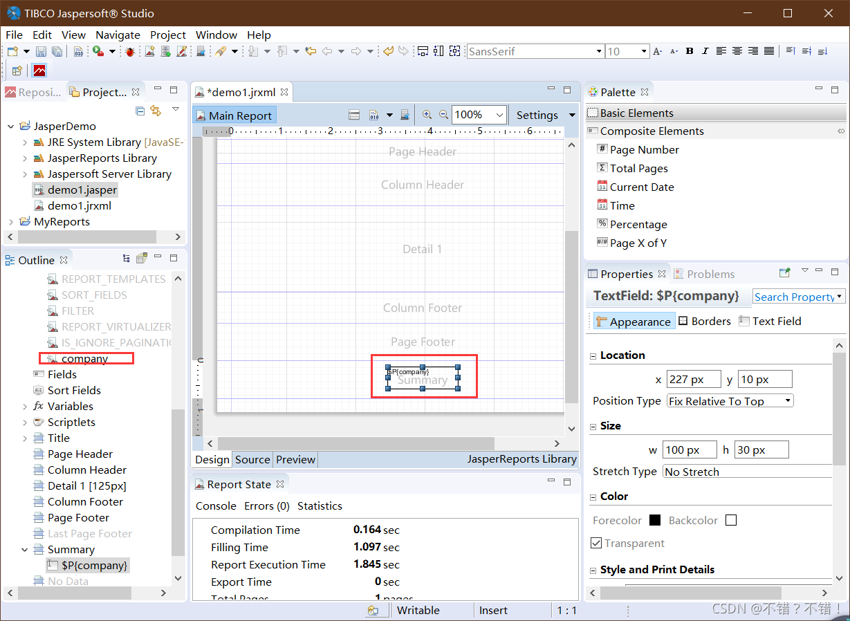Decrease the font size with A- icon
This screenshot has height=621, width=850.
(674, 51)
